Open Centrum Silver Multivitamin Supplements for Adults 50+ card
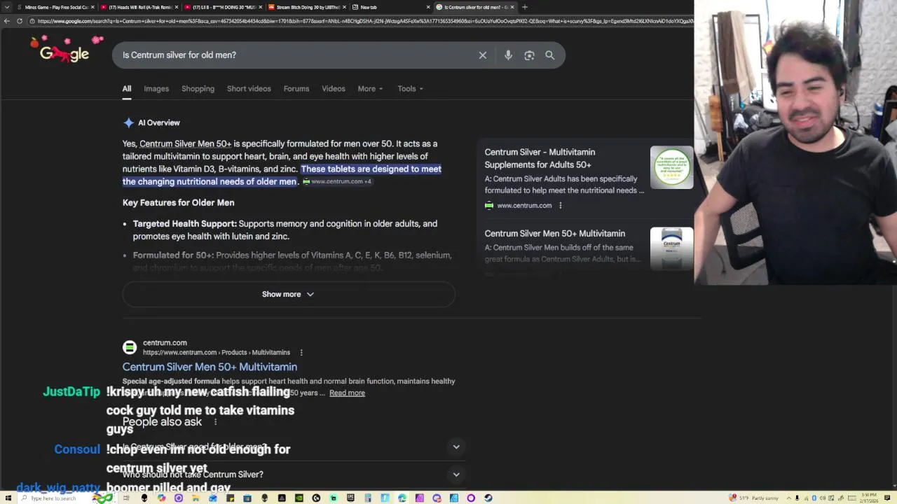This screenshot has width=897, height=504. (540, 158)
